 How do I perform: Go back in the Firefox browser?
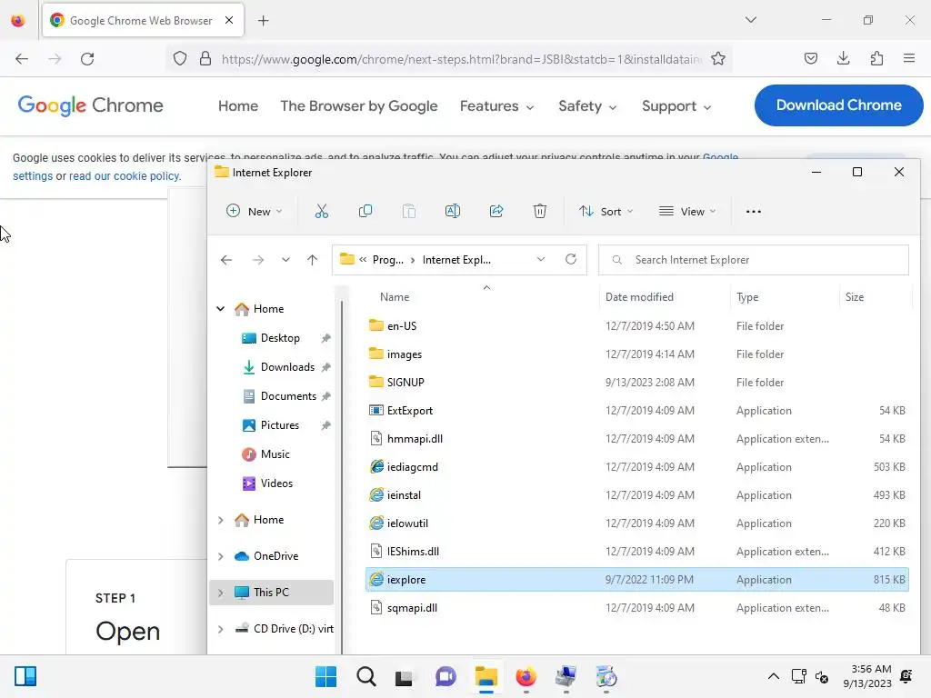[x=22, y=59]
